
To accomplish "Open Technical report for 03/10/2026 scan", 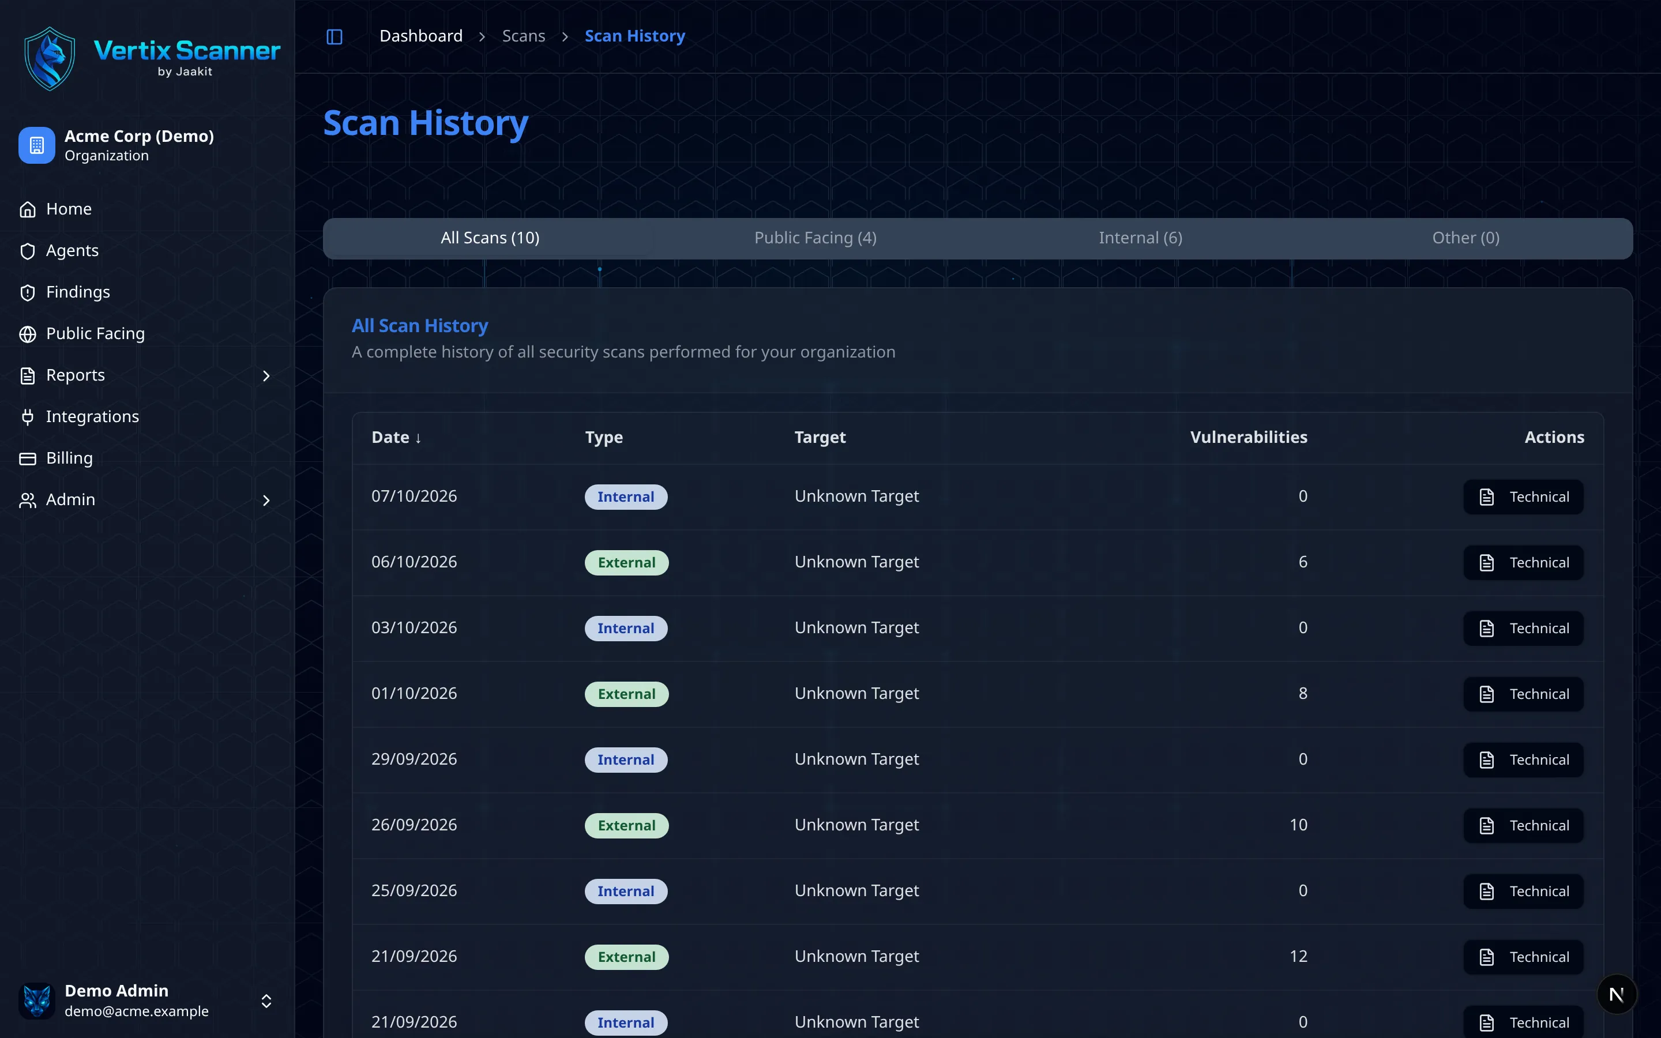I will [x=1523, y=628].
